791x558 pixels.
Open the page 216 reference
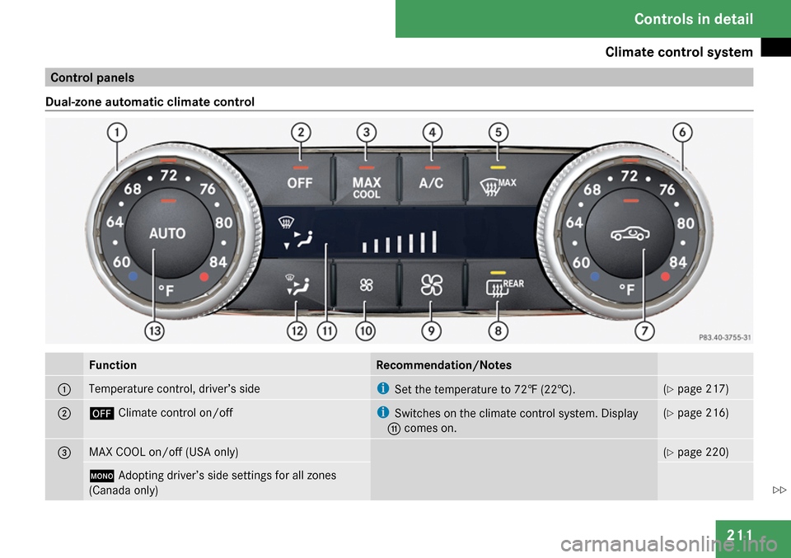pos(696,413)
